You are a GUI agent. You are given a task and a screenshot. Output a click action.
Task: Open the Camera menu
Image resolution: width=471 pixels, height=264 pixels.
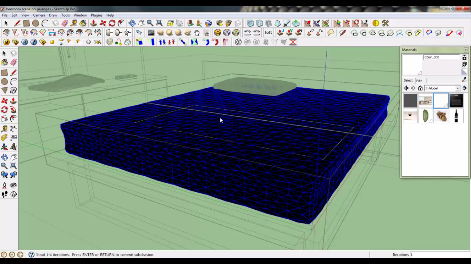point(39,15)
